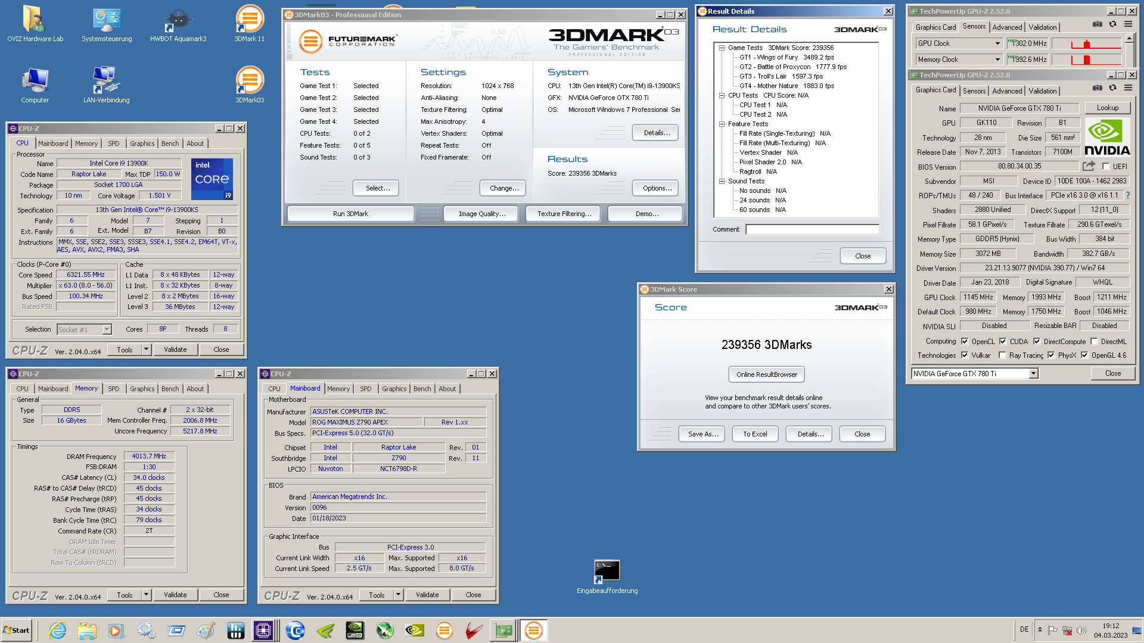Open the Memory Clock sensor dropdown
The width and height of the screenshot is (1144, 643).
(x=997, y=60)
